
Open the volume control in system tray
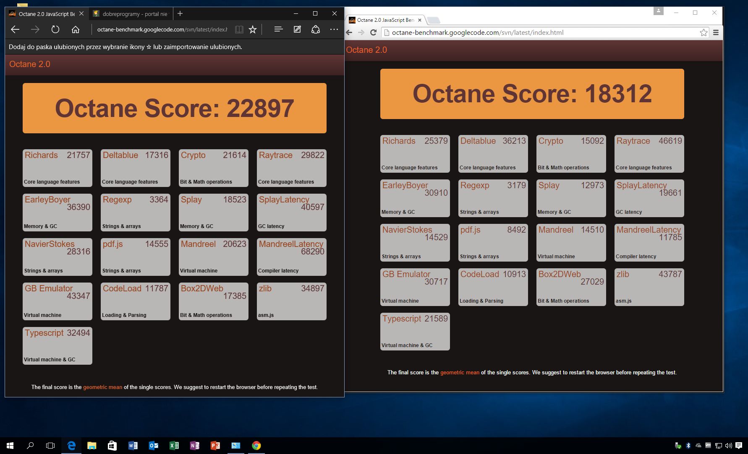[729, 446]
